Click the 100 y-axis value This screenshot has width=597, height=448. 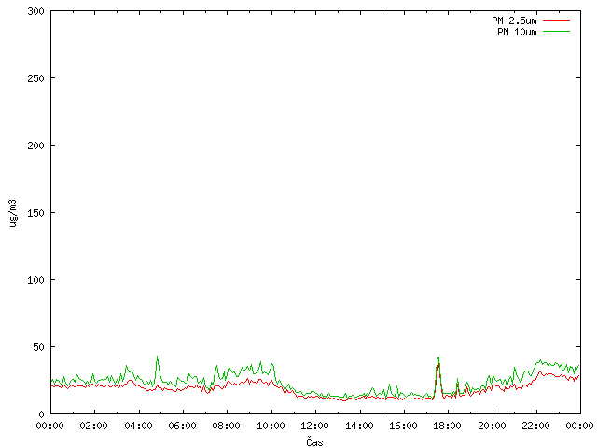coord(35,280)
